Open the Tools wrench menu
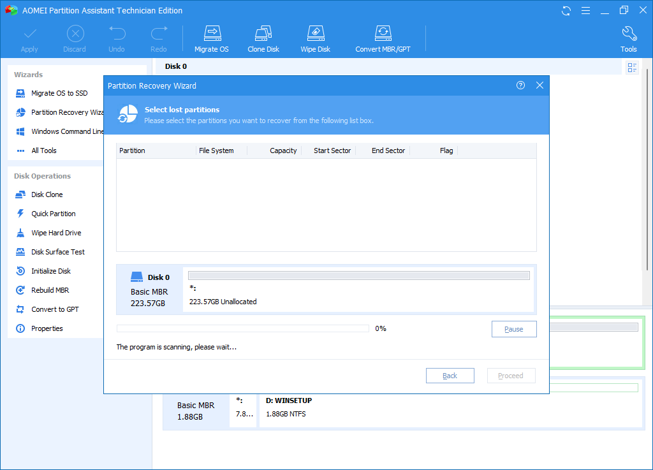This screenshot has height=470, width=653. coord(628,40)
